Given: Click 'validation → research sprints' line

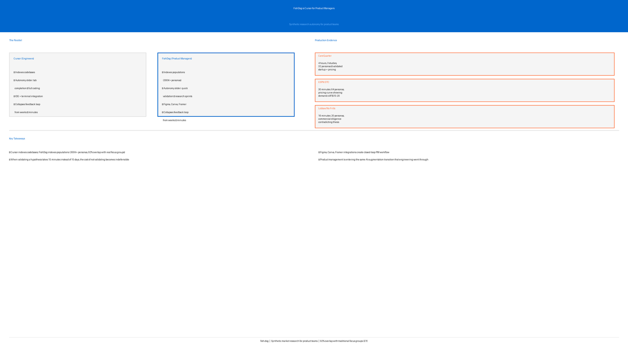Looking at the screenshot, I should (178, 96).
